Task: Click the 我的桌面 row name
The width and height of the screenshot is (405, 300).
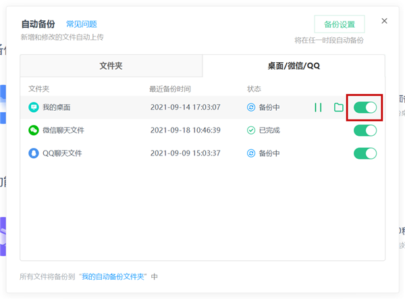Action: pyautogui.click(x=57, y=107)
